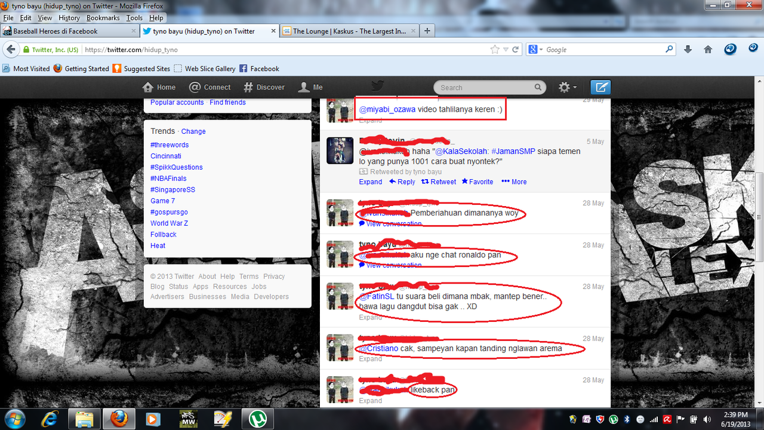This screenshot has height=430, width=764.
Task: Change the Trends location
Action: tap(193, 131)
